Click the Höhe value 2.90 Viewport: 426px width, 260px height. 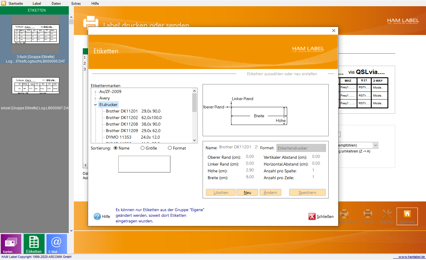(250, 170)
